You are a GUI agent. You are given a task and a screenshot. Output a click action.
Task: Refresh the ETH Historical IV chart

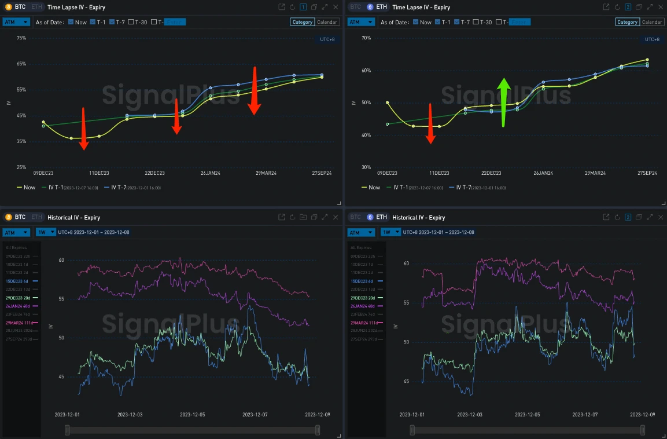click(617, 217)
